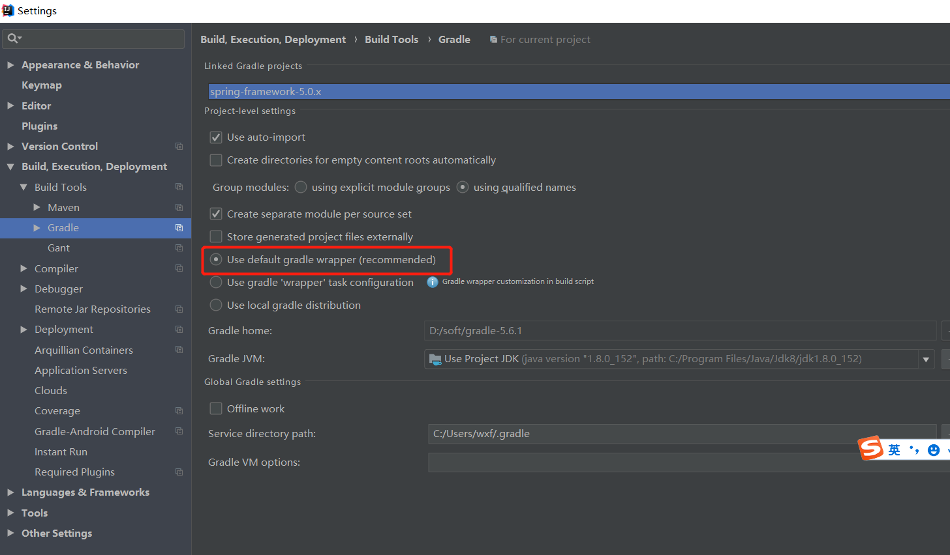Click the settings search field
This screenshot has width=950, height=555.
click(93, 39)
